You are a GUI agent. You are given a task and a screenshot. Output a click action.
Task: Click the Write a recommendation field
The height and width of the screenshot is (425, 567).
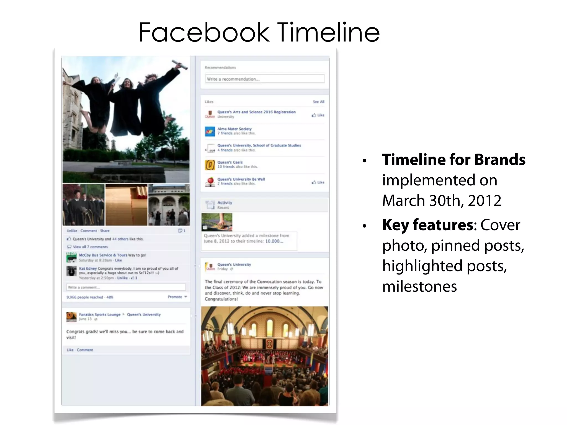click(264, 79)
